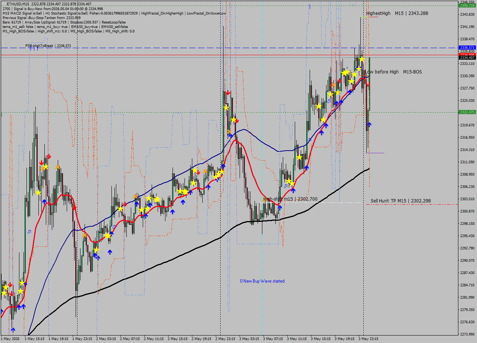The height and width of the screenshot is (343, 477).
Task: Select the "FSB-HighToBreak | 2336.571" line label
Action: click(x=48, y=46)
